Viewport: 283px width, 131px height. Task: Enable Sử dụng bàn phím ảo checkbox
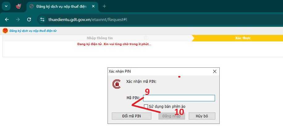(146, 106)
